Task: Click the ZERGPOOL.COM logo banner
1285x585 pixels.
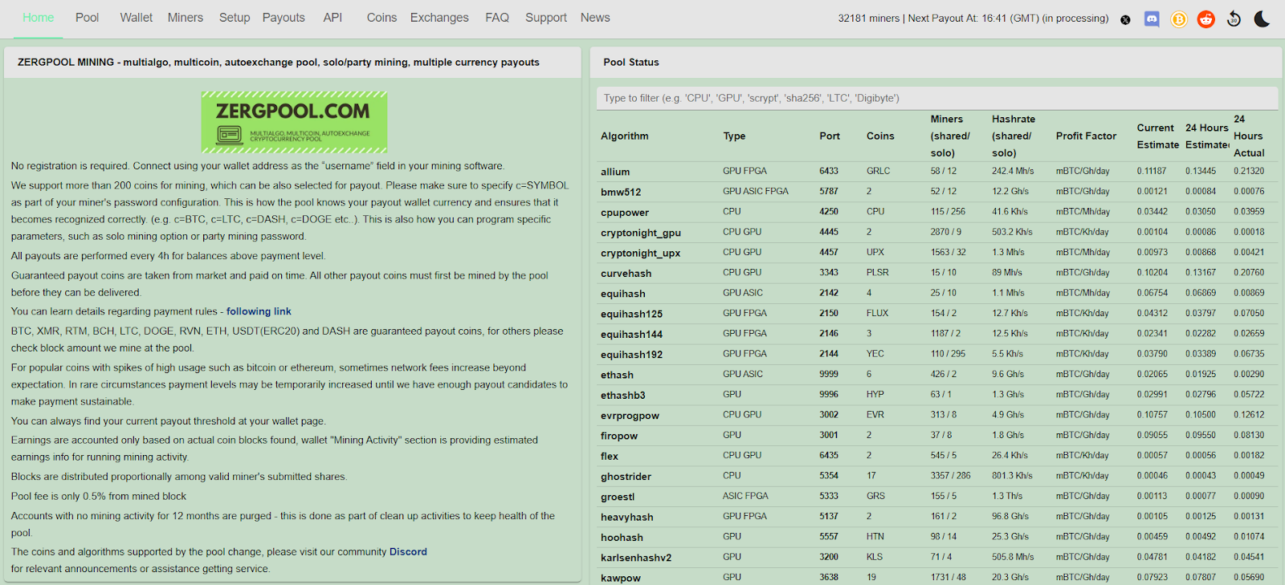Action: pyautogui.click(x=294, y=122)
